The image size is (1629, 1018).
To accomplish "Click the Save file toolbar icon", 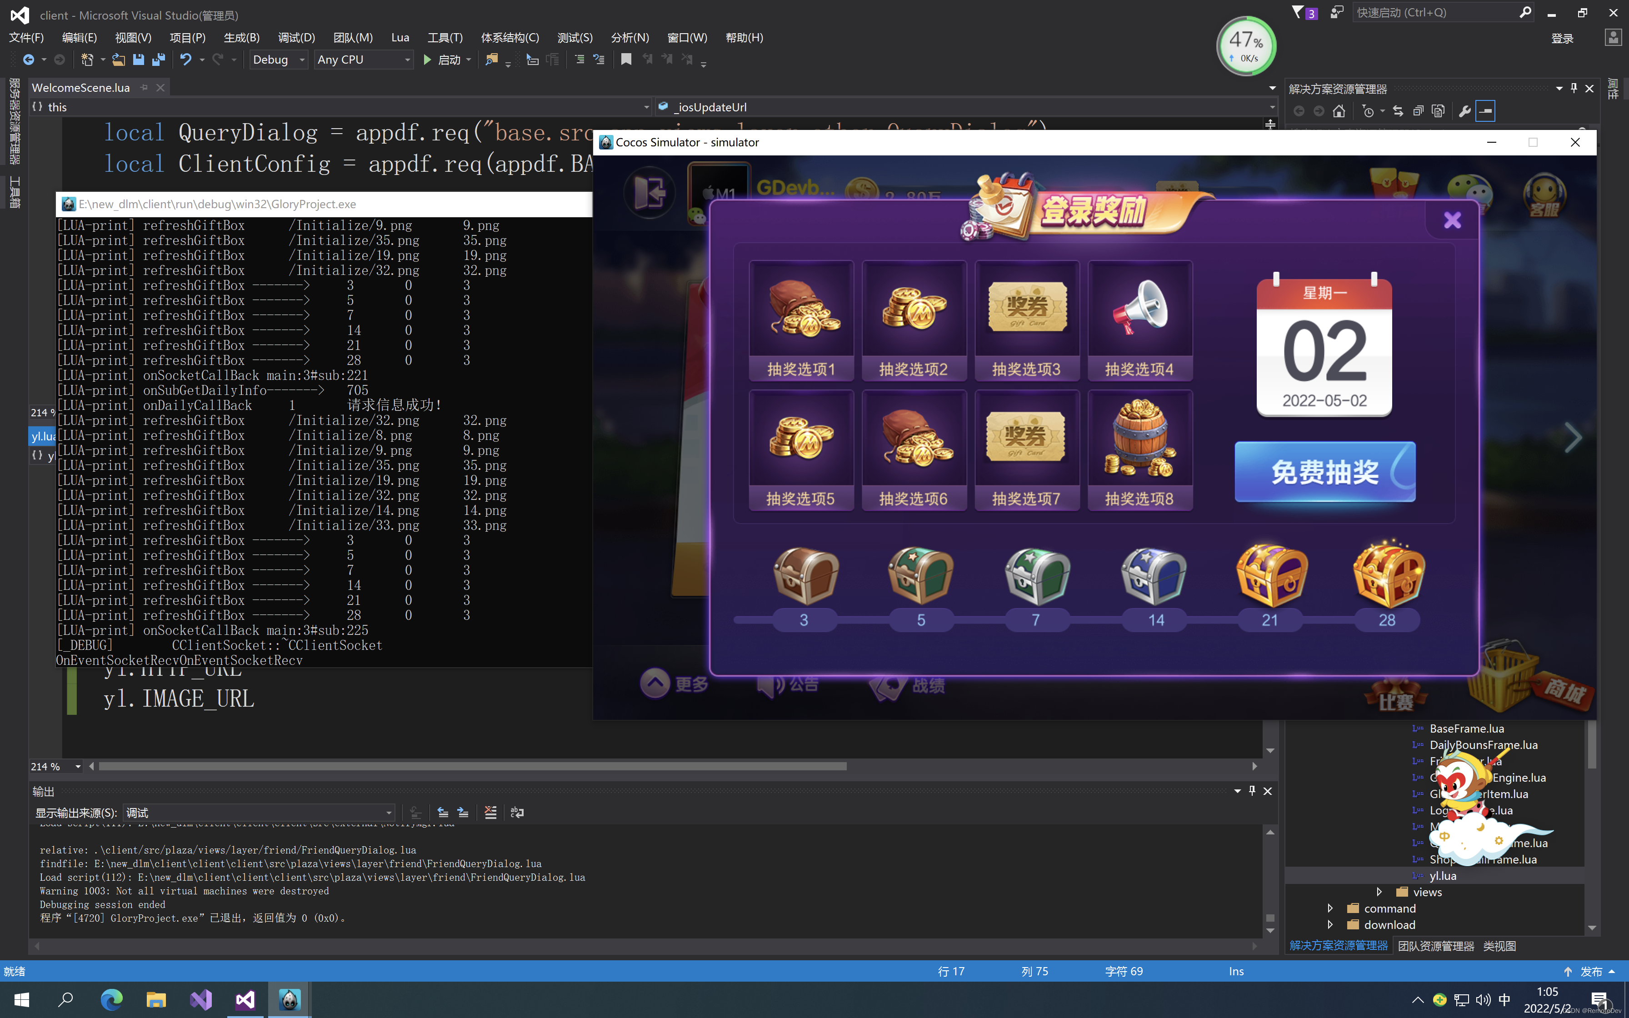I will pos(138,59).
